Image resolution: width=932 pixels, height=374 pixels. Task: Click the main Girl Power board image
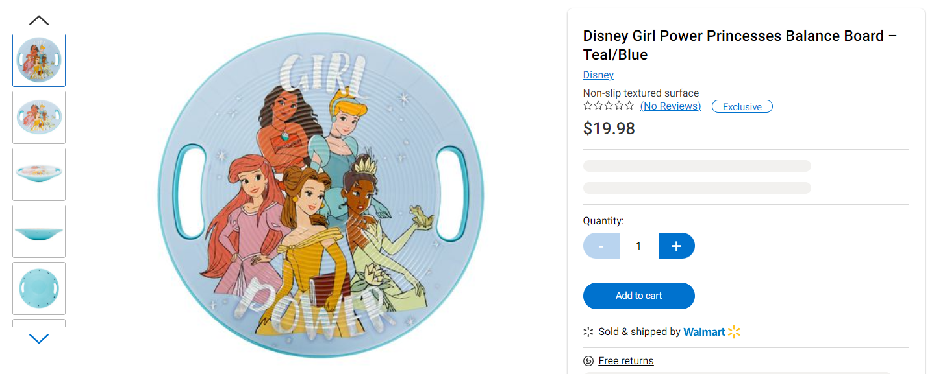point(321,194)
